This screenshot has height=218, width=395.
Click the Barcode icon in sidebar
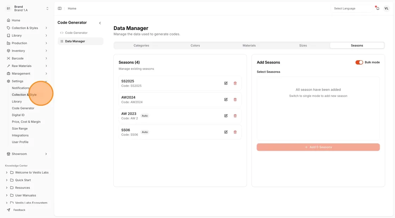(8, 58)
